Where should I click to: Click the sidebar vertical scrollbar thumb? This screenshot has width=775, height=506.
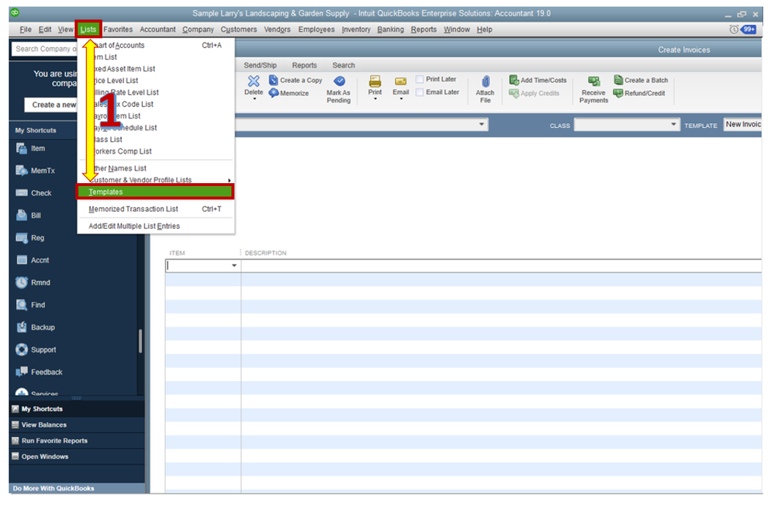[140, 341]
